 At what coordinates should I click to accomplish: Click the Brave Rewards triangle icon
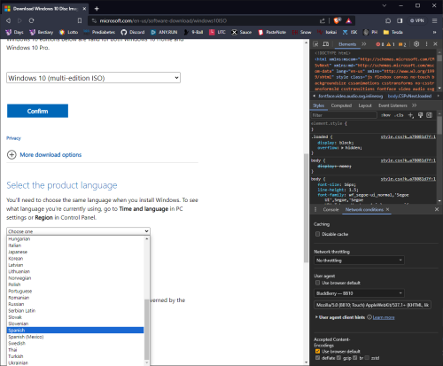coord(349,20)
